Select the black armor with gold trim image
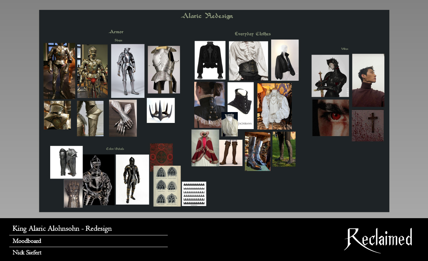This screenshot has height=261, width=428. coord(132,180)
